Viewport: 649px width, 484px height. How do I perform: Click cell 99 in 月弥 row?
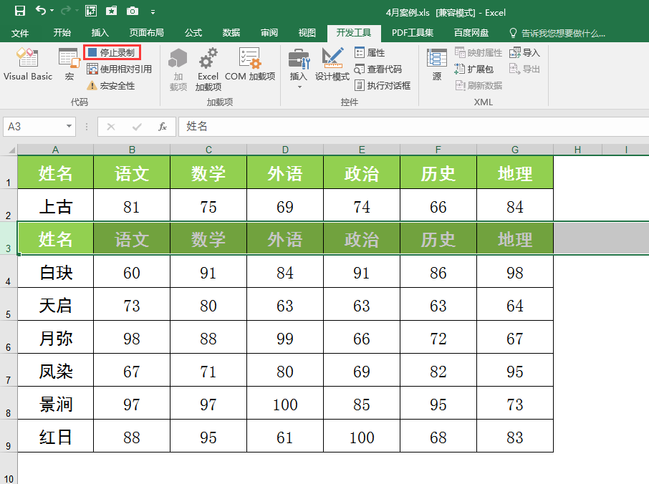click(x=285, y=337)
